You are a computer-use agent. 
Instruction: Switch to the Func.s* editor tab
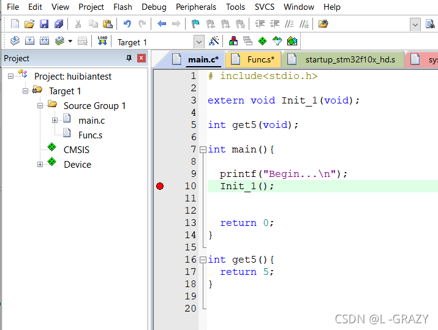pos(254,59)
